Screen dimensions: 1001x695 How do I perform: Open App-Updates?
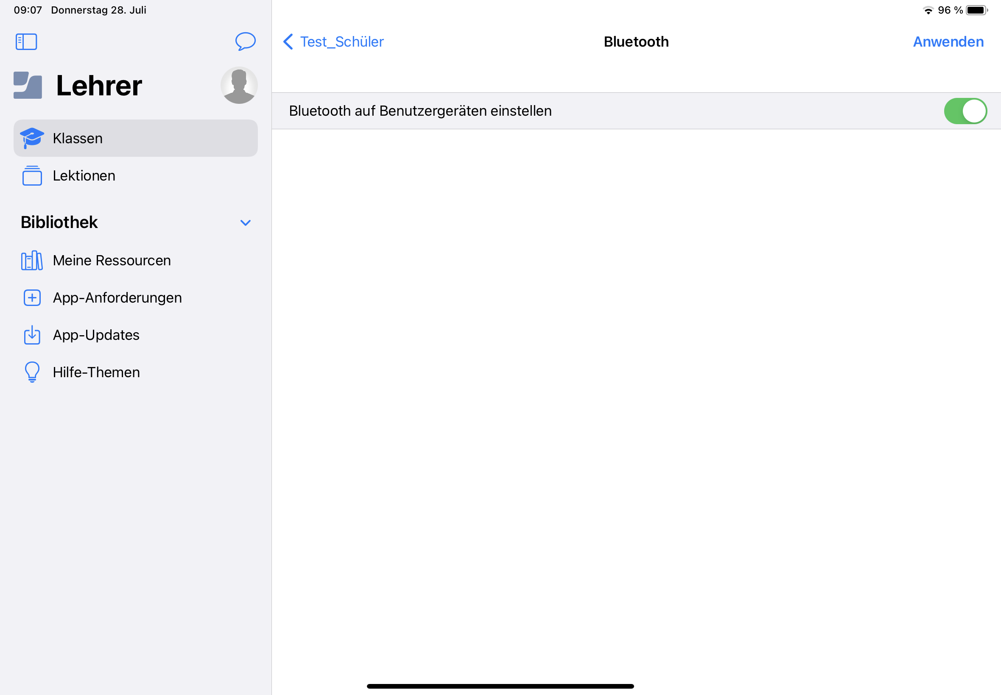pos(136,335)
